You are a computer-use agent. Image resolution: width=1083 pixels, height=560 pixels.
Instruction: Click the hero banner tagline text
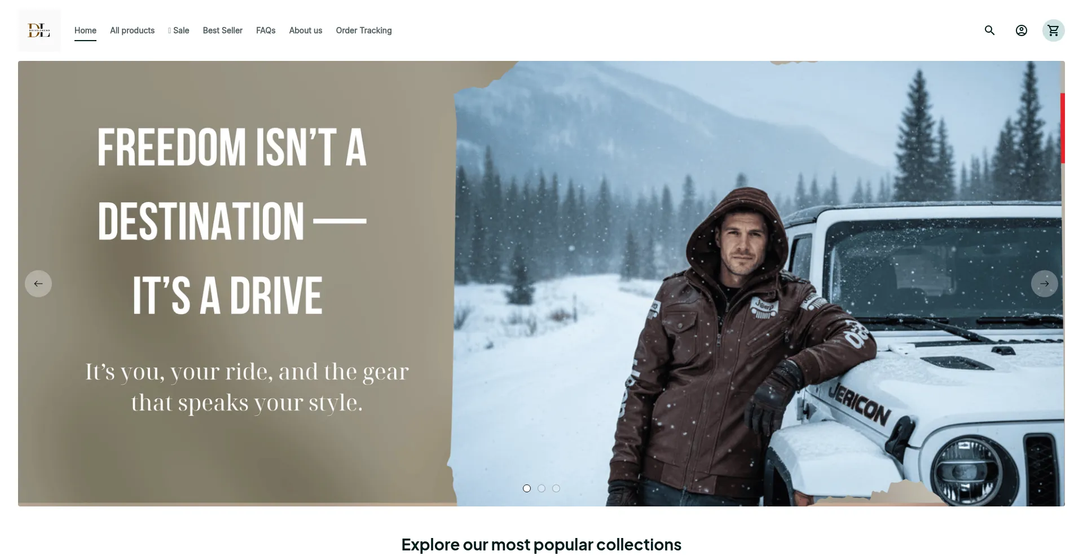(247, 387)
